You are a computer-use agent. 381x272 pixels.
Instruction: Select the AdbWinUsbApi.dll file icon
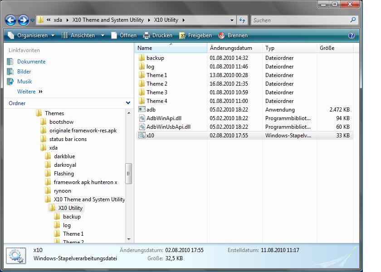coord(142,127)
